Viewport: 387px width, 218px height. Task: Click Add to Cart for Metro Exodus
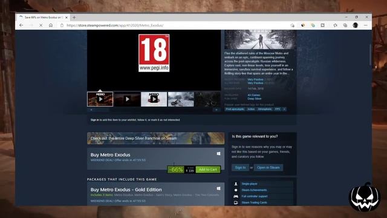208,170
